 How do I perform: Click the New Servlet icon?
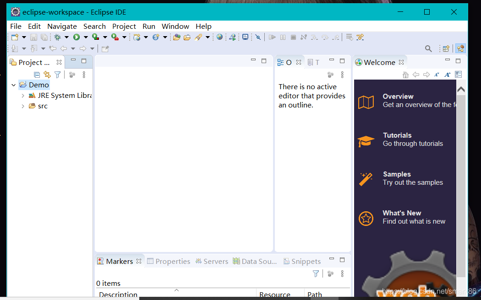pyautogui.click(x=156, y=37)
